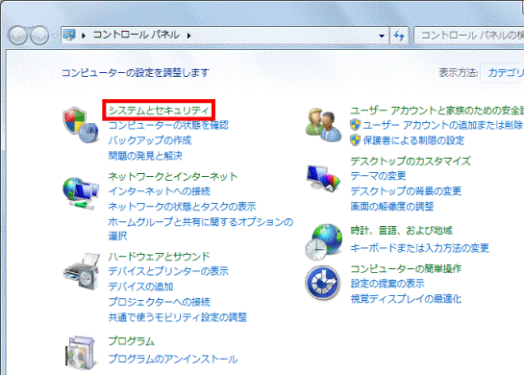Open the カテゴリ view-by dropdown
524x375 pixels.
click(502, 72)
